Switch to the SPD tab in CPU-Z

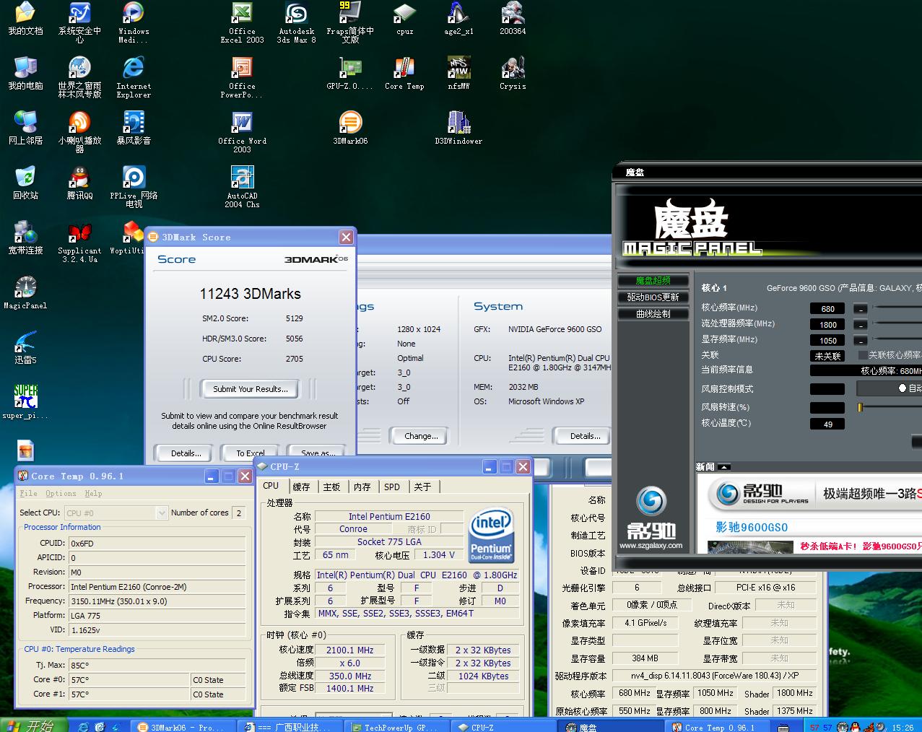[x=392, y=487]
